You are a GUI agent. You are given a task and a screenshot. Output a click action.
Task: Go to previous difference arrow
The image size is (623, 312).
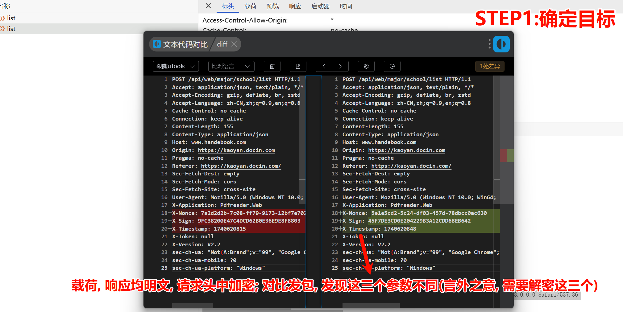click(324, 66)
